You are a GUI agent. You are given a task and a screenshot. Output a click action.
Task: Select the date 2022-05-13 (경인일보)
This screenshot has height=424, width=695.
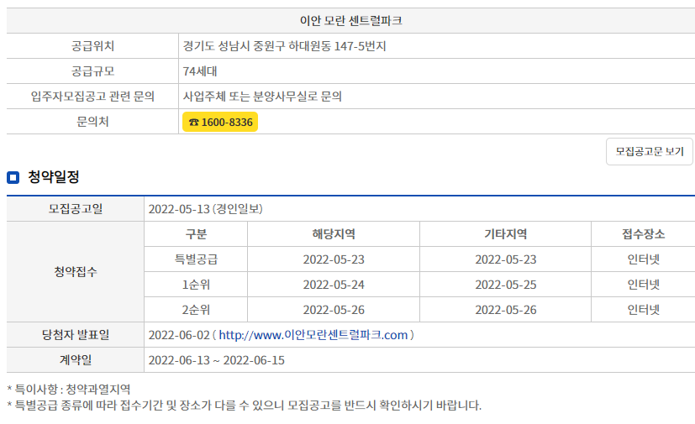(x=205, y=209)
